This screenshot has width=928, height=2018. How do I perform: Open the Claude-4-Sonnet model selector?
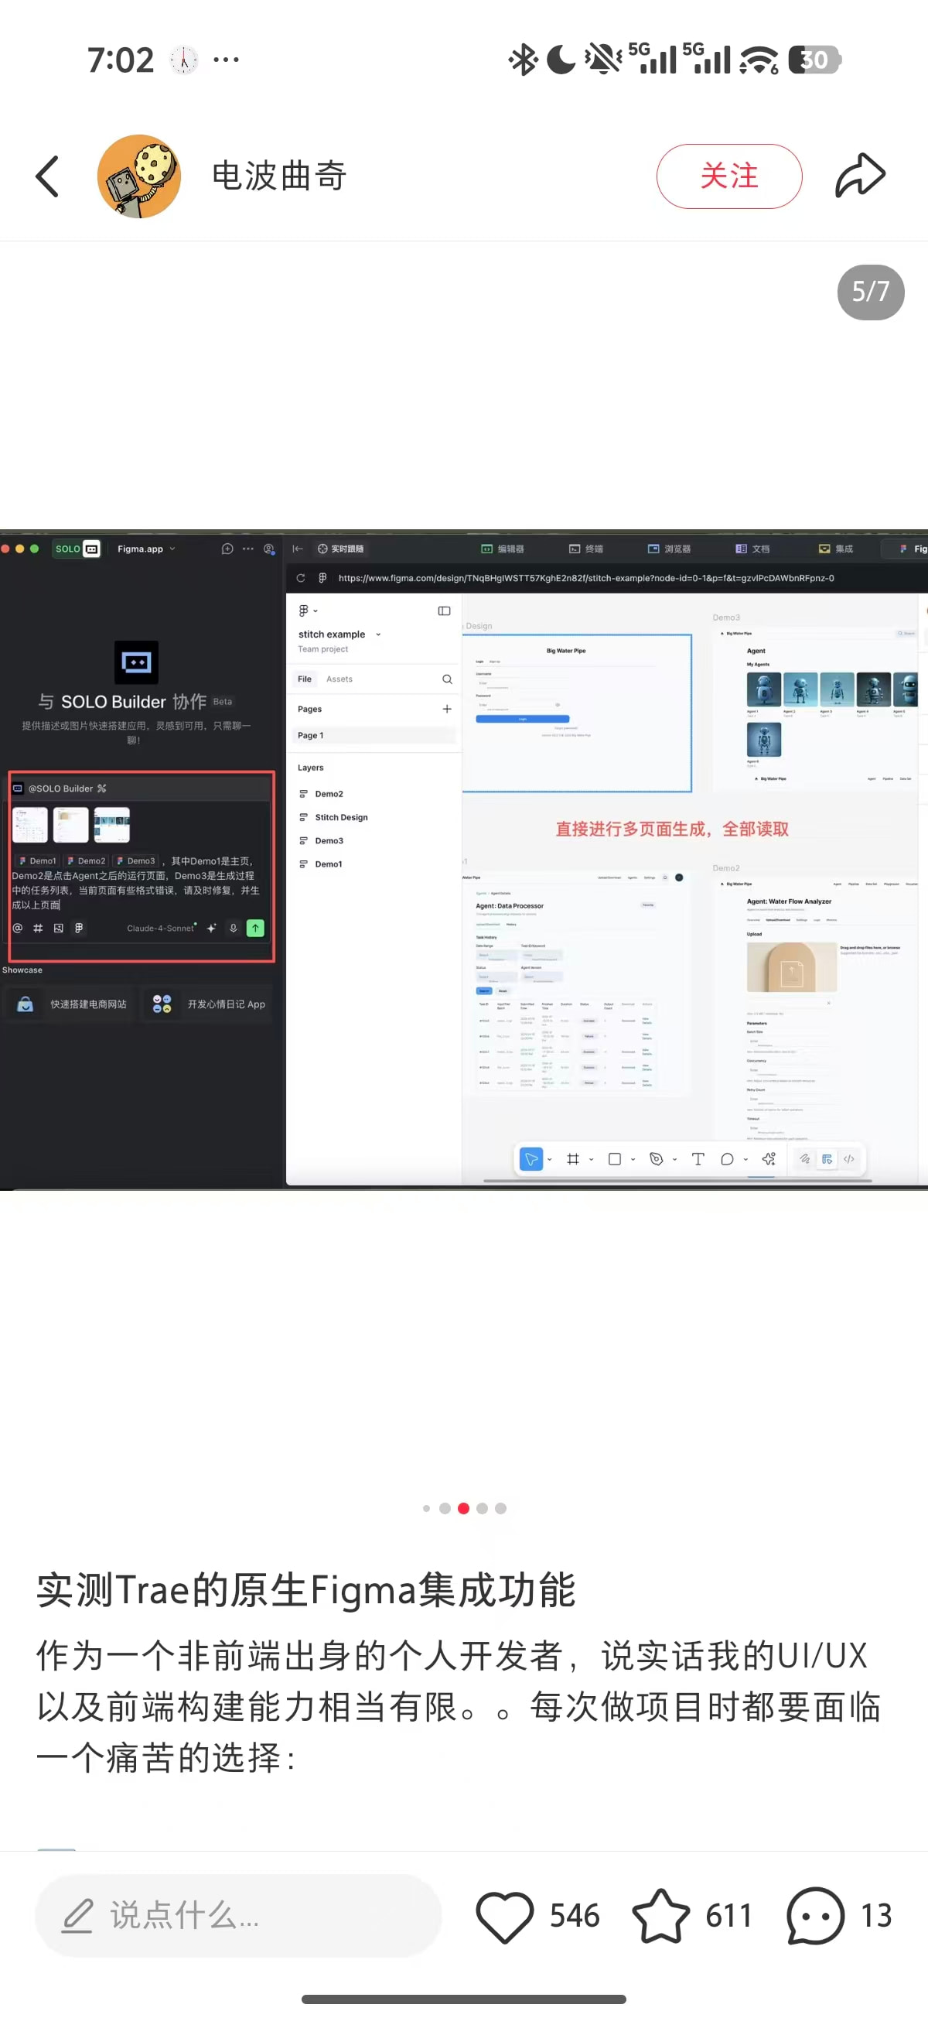click(162, 929)
